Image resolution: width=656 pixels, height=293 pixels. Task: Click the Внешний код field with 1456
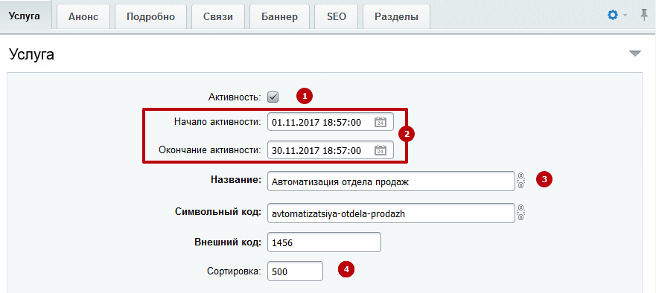coord(324,242)
